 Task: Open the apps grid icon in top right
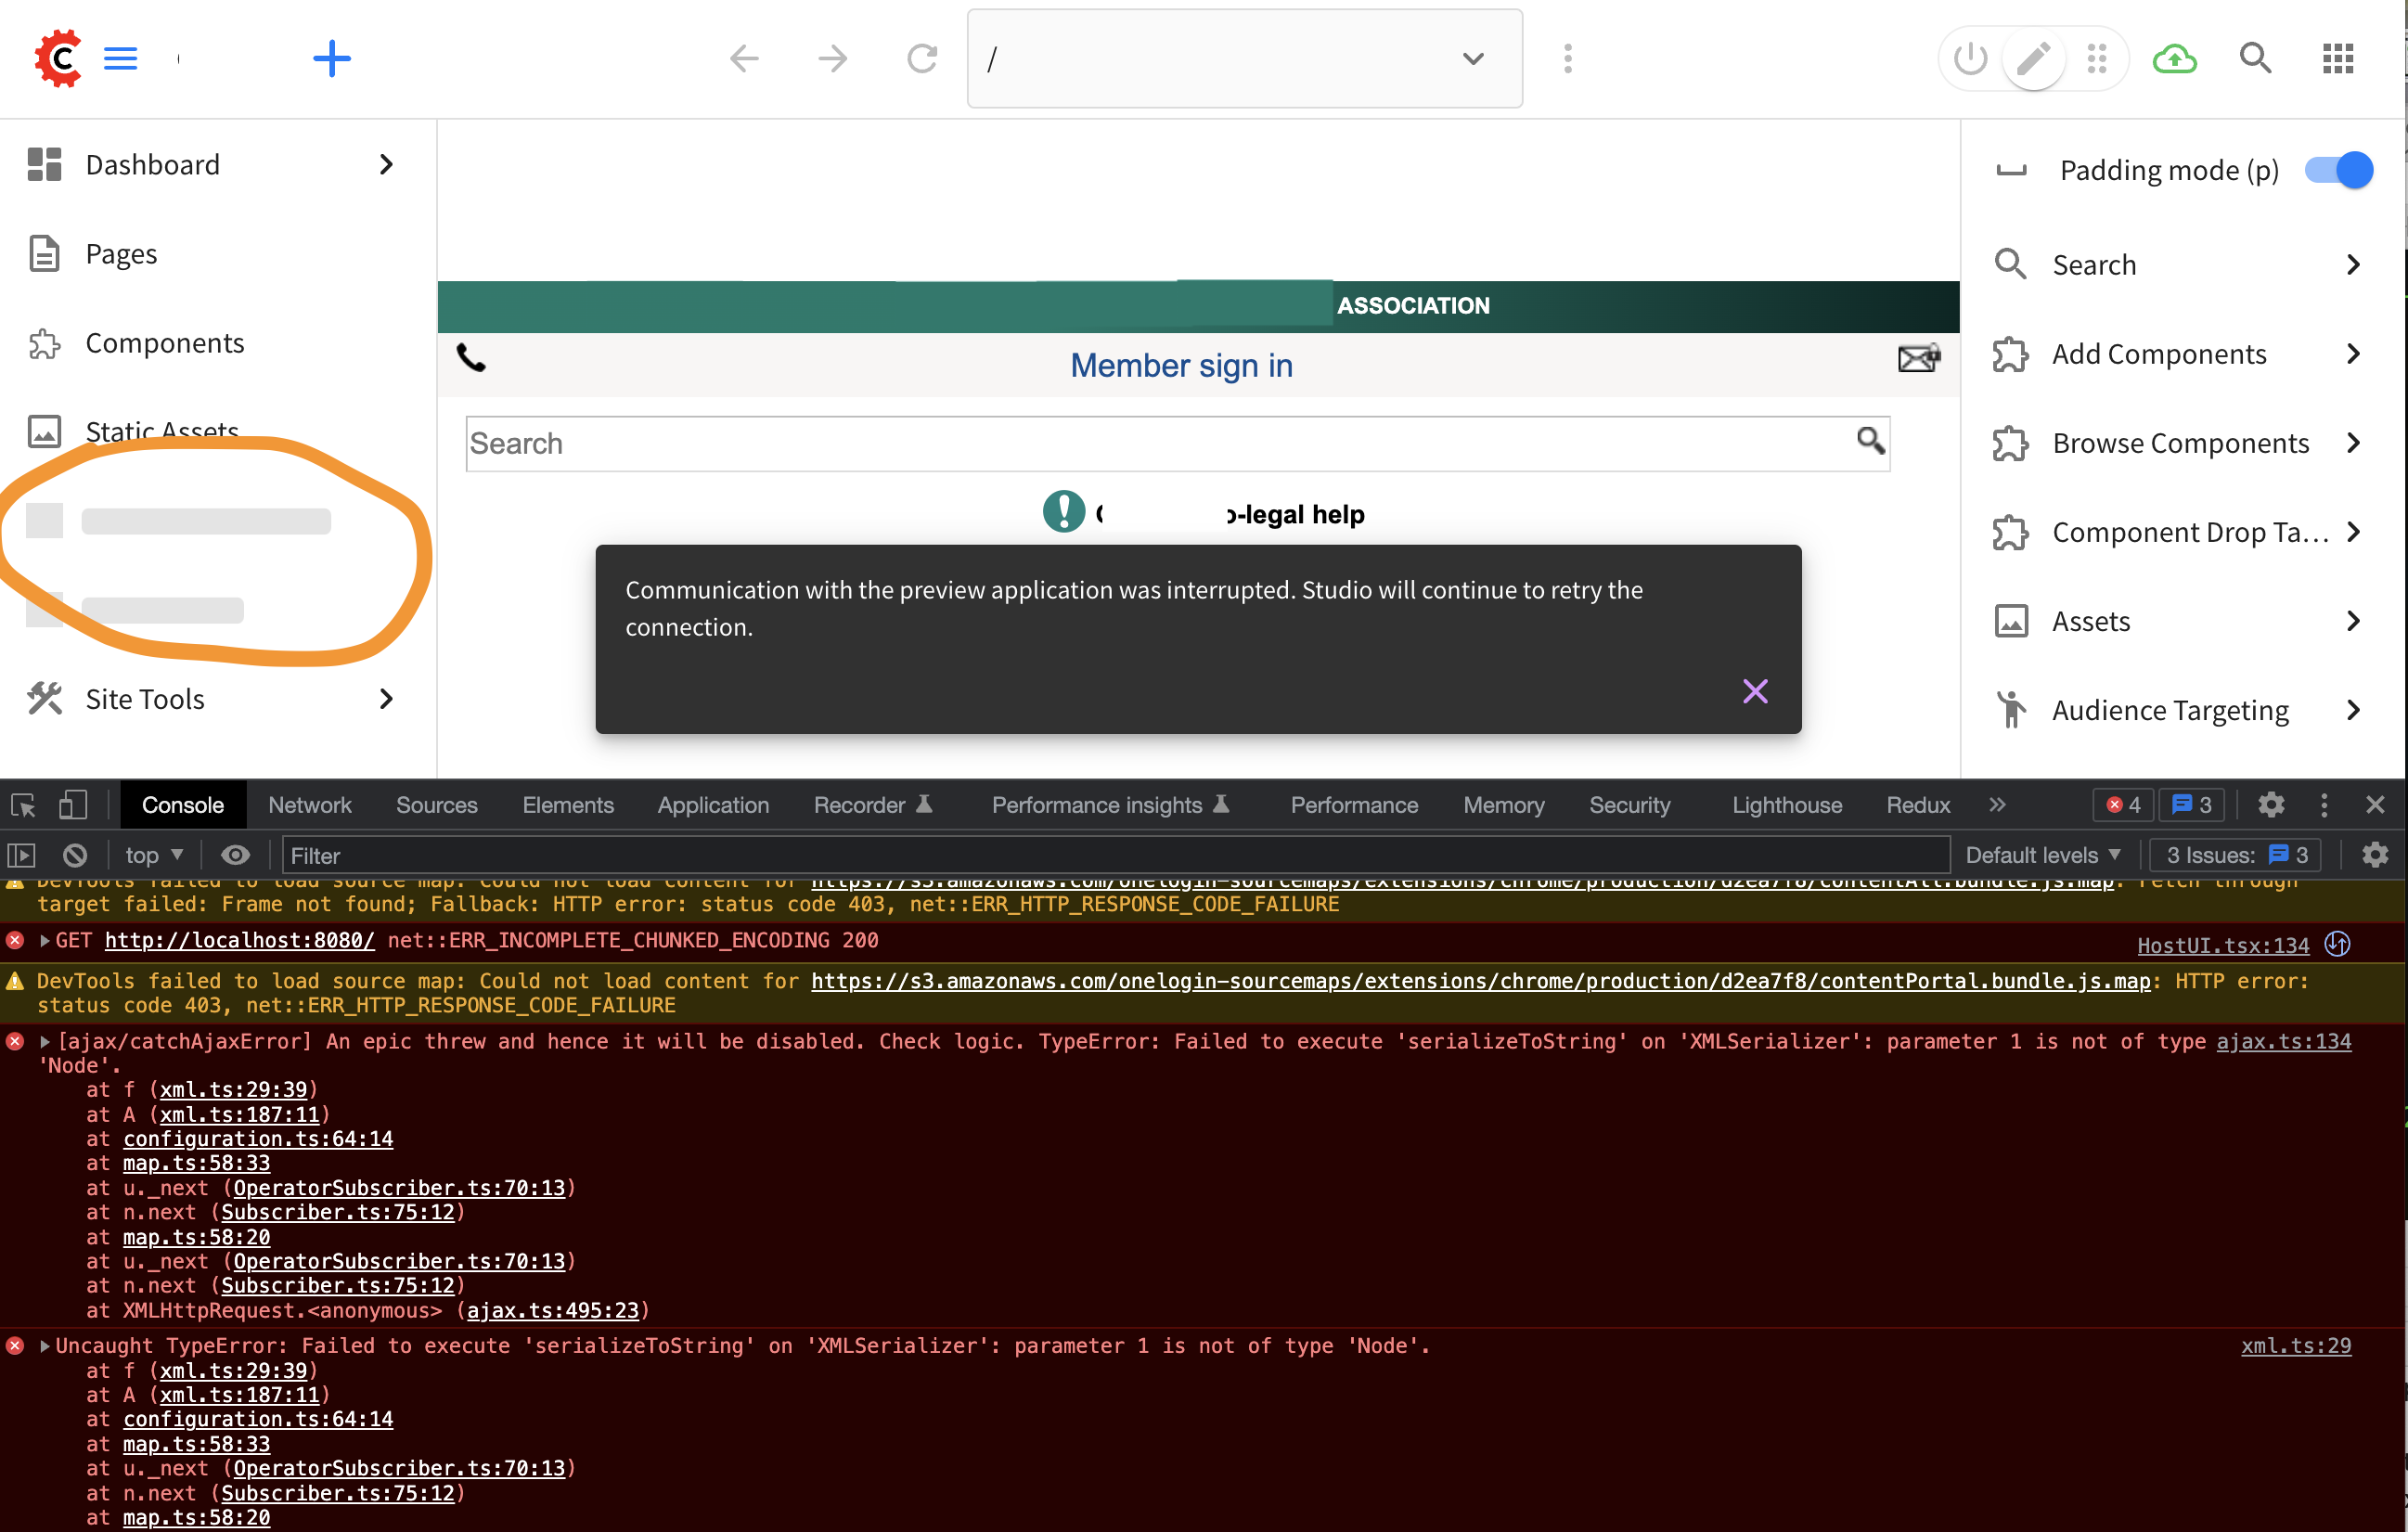2337,58
